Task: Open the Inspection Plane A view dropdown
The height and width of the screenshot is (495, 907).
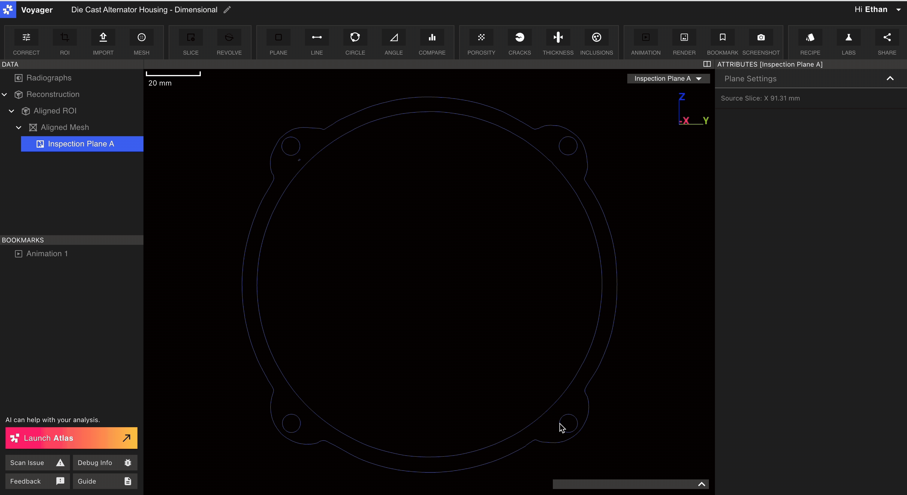Action: [668, 79]
